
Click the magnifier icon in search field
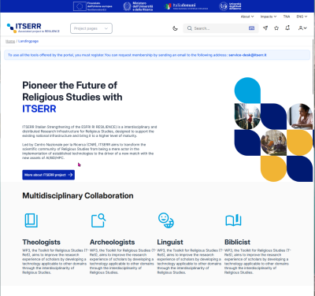click(189, 28)
